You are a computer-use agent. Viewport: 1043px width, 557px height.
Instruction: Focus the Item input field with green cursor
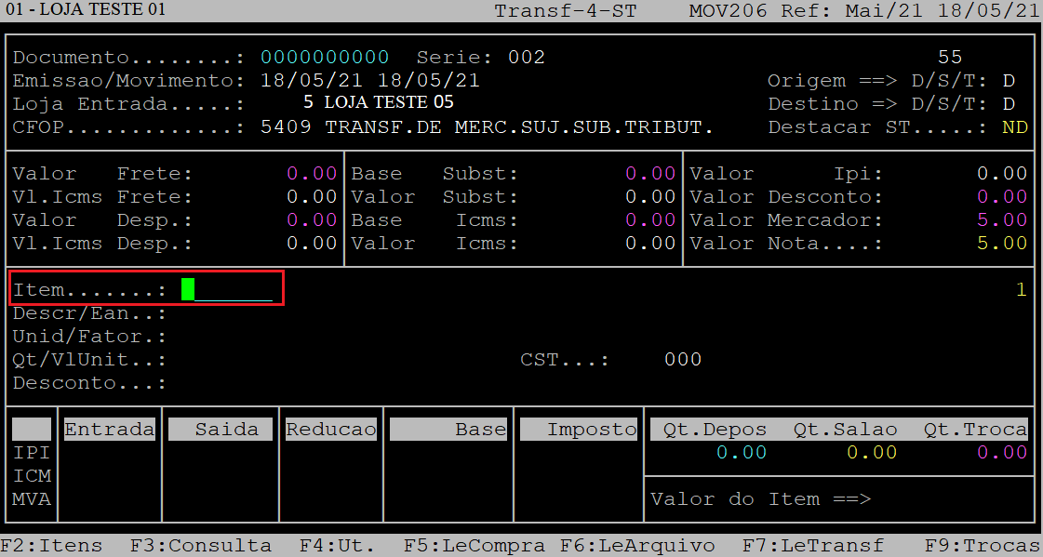point(227,290)
